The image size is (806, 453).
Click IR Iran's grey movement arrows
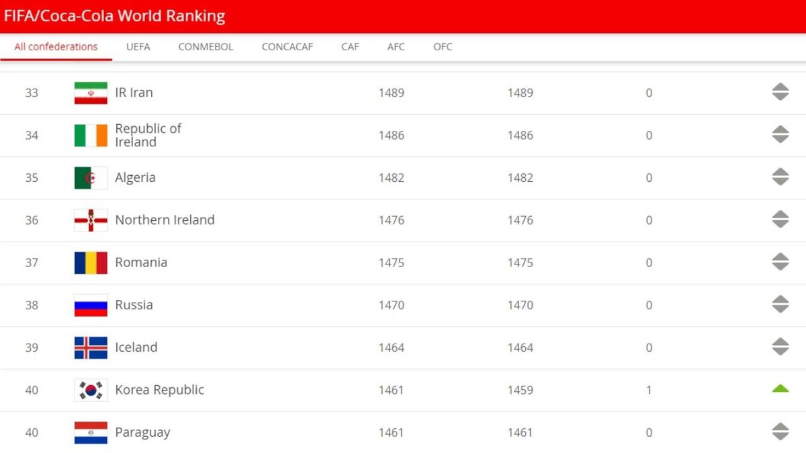tap(780, 92)
